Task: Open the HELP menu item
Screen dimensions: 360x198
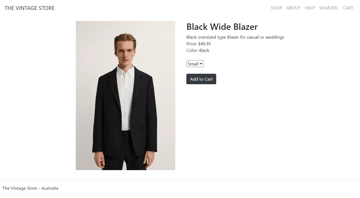Action: tap(310, 8)
